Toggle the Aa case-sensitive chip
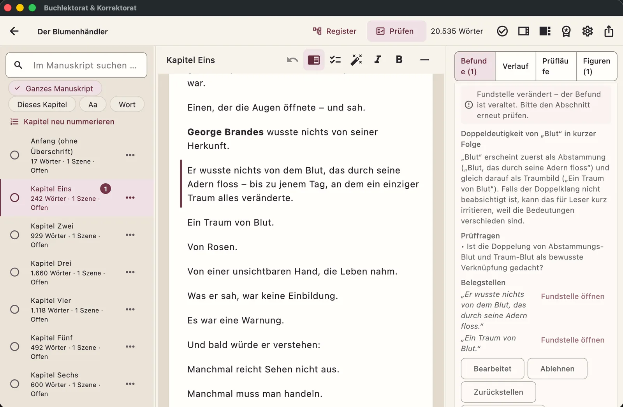 point(93,105)
